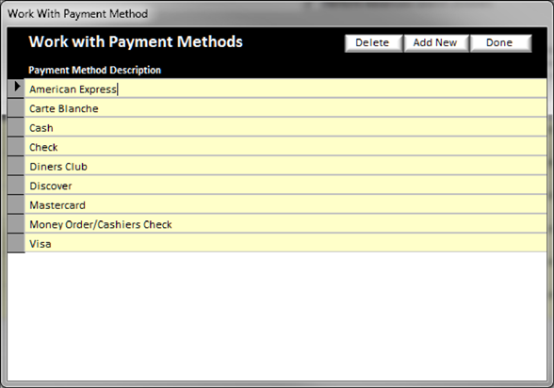Select the Check payment method field
Image resolution: width=554 pixels, height=388 pixels.
pos(285,147)
